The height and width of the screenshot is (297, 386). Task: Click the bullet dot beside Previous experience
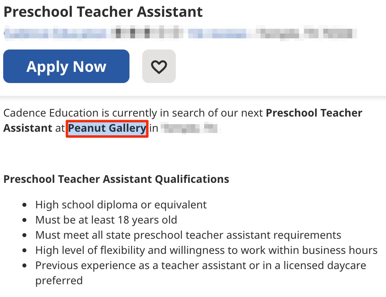click(24, 266)
